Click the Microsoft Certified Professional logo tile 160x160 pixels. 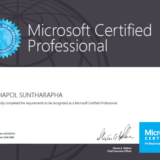point(149,137)
